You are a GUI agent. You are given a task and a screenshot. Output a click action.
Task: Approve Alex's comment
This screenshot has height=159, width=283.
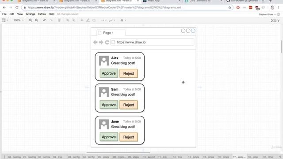109,73
